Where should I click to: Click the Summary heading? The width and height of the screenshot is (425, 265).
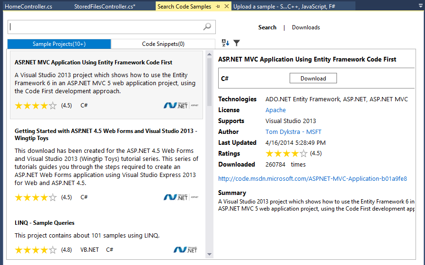click(x=232, y=193)
